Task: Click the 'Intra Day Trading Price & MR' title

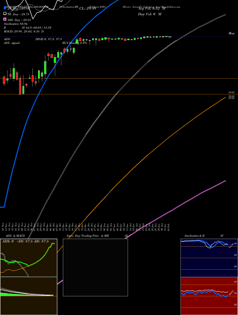Action: [x=88, y=236]
